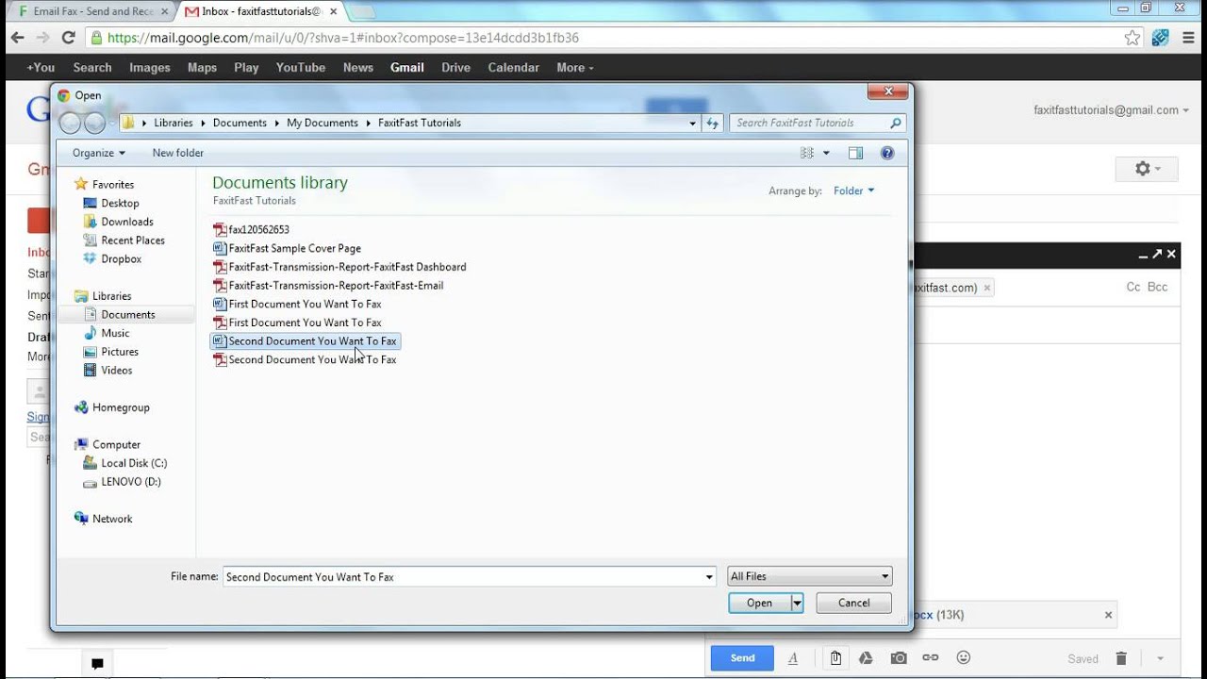Select Homegroup in navigation pane

(x=121, y=407)
